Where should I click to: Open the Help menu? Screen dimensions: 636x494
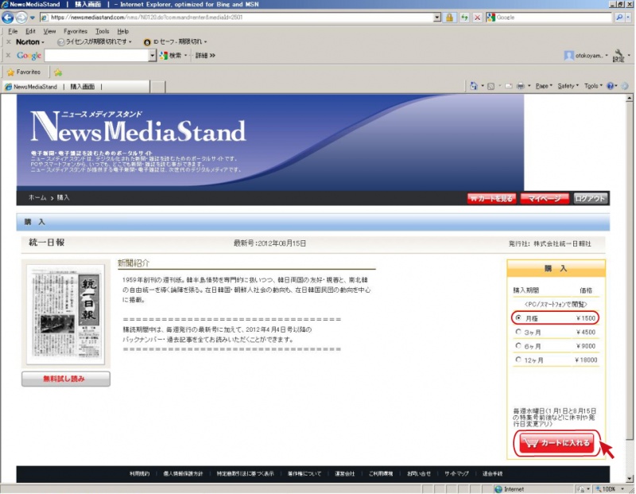tap(123, 31)
